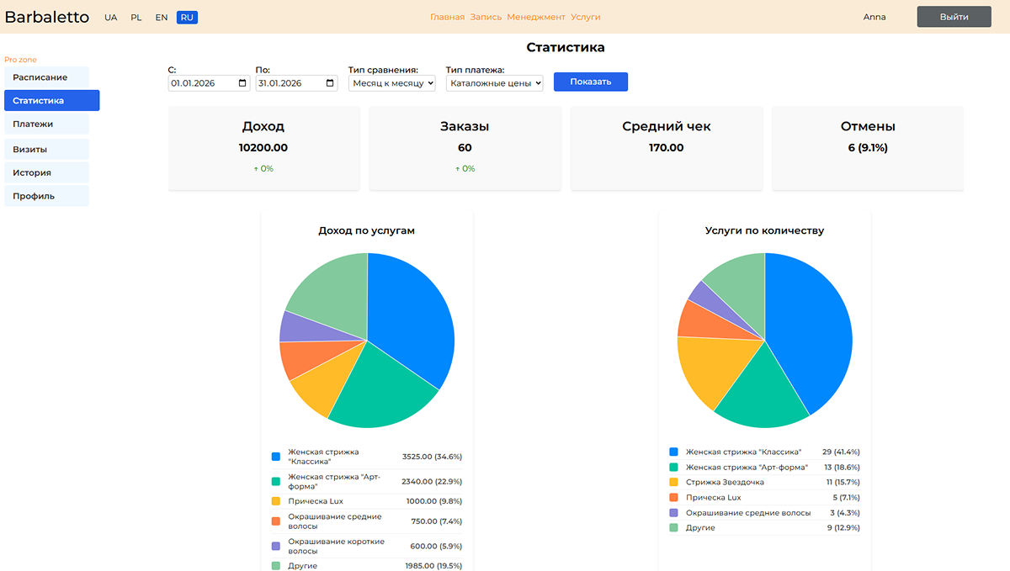Switch language to PL
The image size is (1010, 571).
click(136, 17)
